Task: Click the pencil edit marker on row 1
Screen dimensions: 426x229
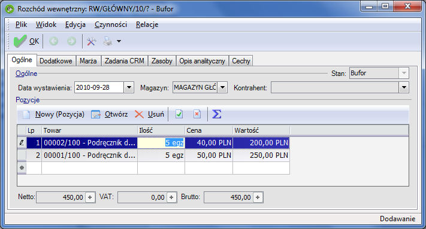Action: (x=22, y=143)
